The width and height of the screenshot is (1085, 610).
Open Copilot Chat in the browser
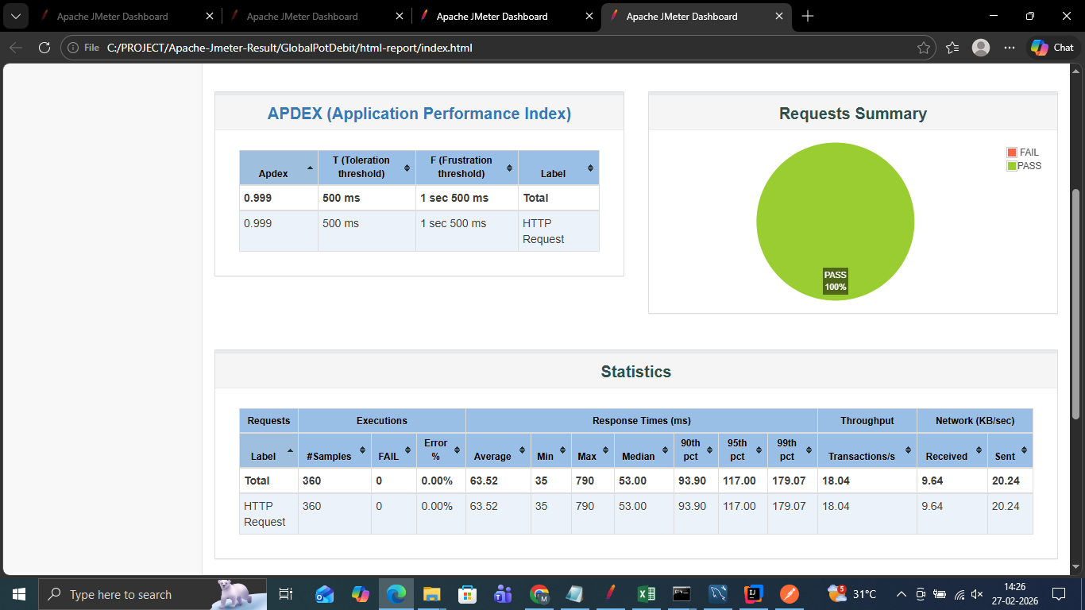1052,48
